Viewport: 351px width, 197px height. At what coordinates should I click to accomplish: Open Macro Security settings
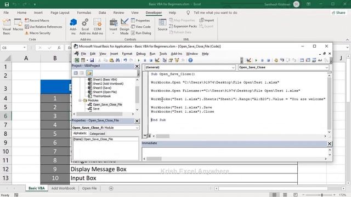(x=38, y=33)
